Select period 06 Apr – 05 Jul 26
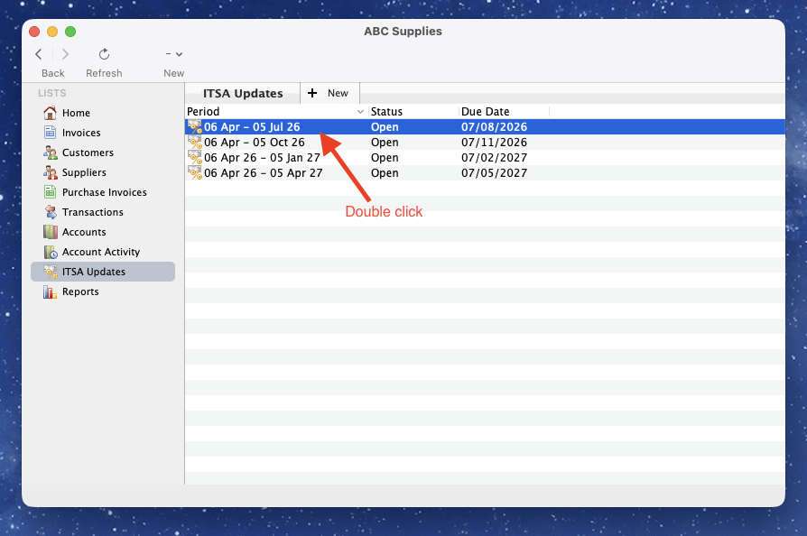 click(x=252, y=127)
